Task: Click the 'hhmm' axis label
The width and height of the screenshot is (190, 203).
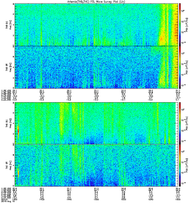Action: (4, 199)
